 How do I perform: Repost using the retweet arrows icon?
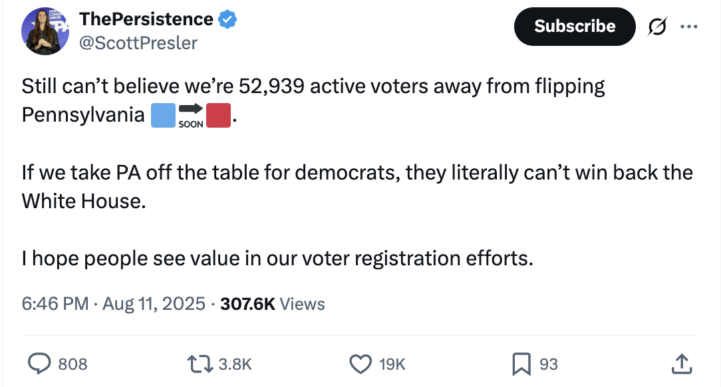pyautogui.click(x=200, y=364)
